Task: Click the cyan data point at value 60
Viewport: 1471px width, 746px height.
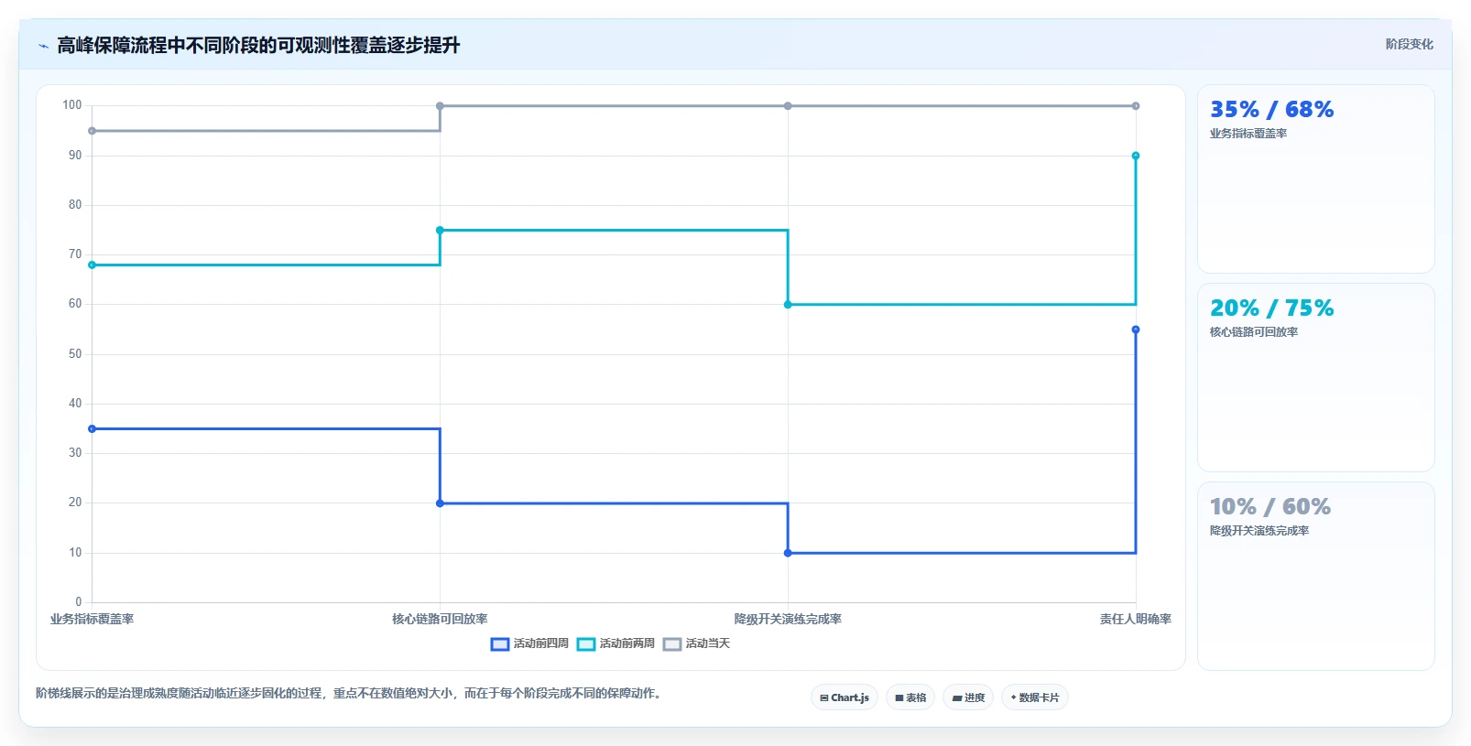Action: pyautogui.click(x=788, y=305)
